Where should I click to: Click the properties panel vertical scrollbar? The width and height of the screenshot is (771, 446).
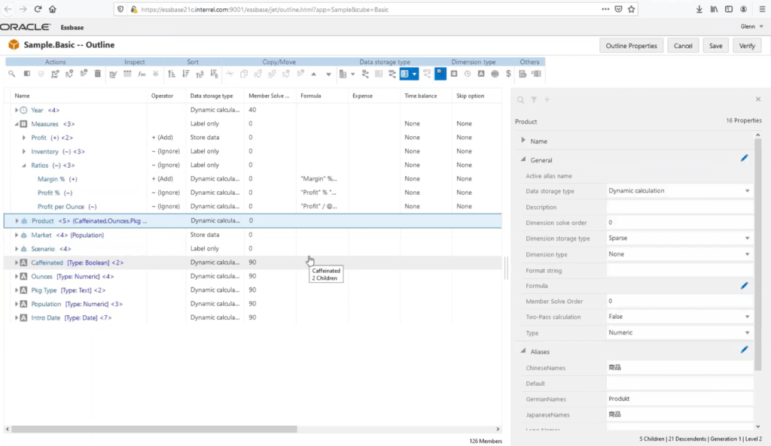757,253
